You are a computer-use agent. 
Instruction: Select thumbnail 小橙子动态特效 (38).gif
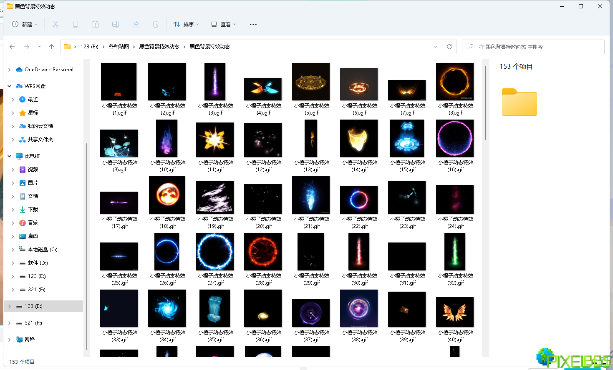click(x=359, y=308)
